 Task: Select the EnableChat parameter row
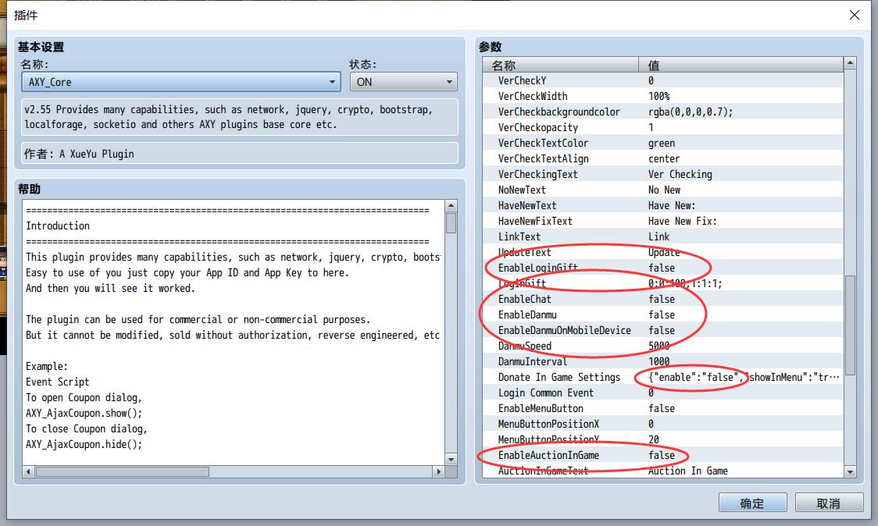pos(663,300)
